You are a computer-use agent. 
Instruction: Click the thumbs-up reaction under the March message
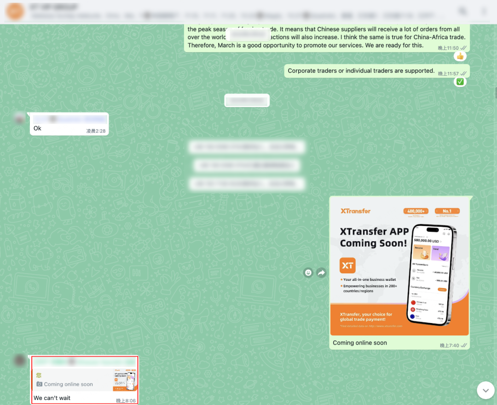(460, 57)
